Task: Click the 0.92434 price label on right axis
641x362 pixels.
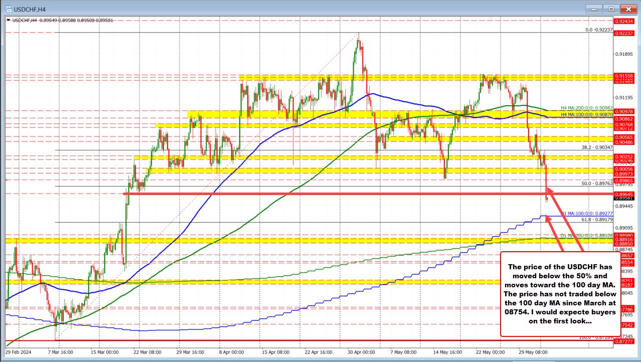Action: 625,22
